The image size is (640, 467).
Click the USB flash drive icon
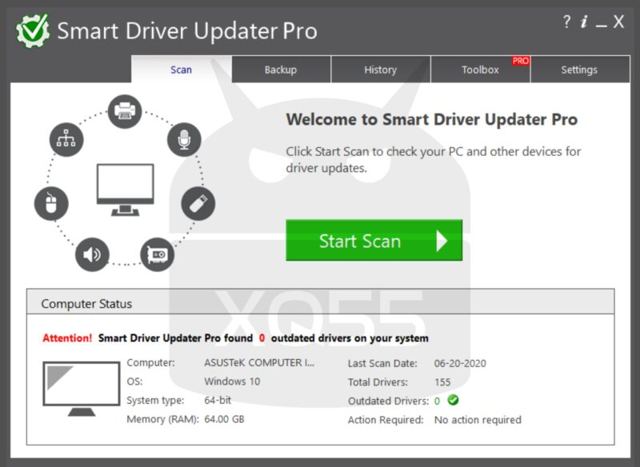point(198,203)
